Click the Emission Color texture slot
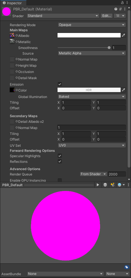Image resolution: width=131 pixels, height=278 pixels. (x=12, y=90)
